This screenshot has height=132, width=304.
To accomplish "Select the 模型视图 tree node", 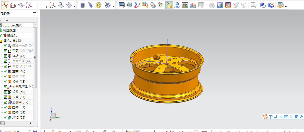I will pos(9,30).
